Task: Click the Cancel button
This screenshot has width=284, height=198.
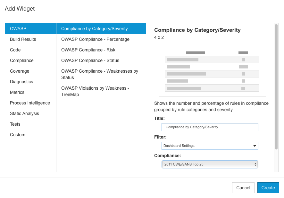Action: [243, 188]
